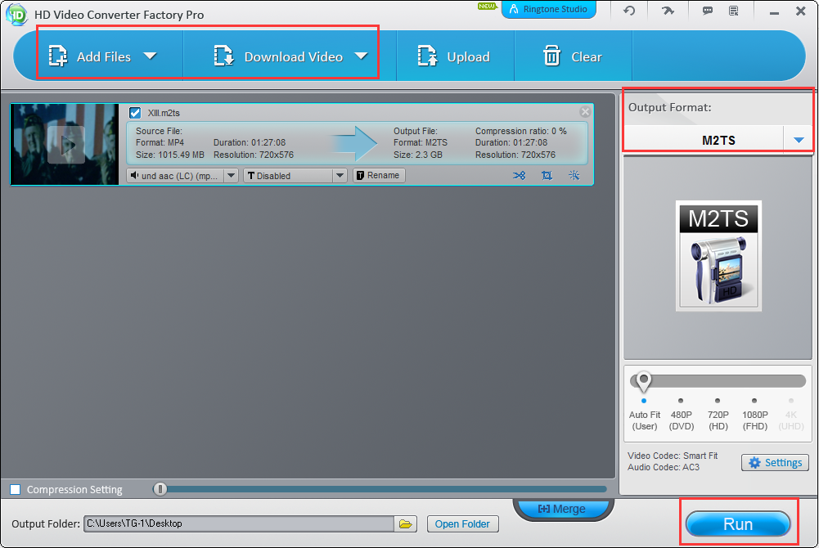819x548 pixels.
Task: Open Ringtone Studio
Action: click(x=548, y=9)
